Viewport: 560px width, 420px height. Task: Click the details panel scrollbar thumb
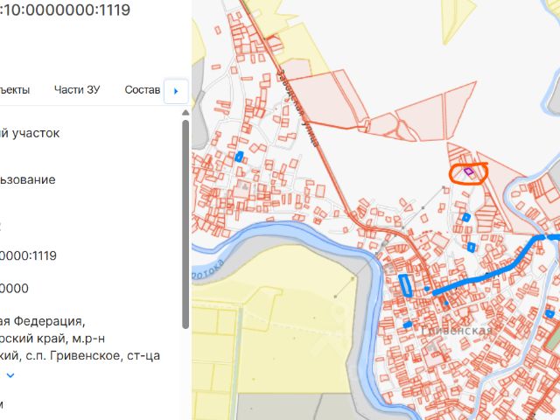[x=185, y=224]
